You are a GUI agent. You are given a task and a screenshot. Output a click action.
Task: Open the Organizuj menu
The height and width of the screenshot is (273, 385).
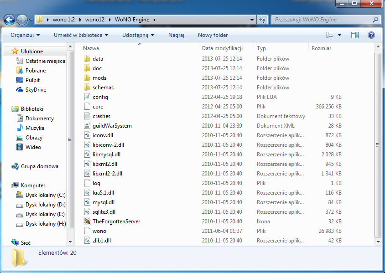point(25,35)
